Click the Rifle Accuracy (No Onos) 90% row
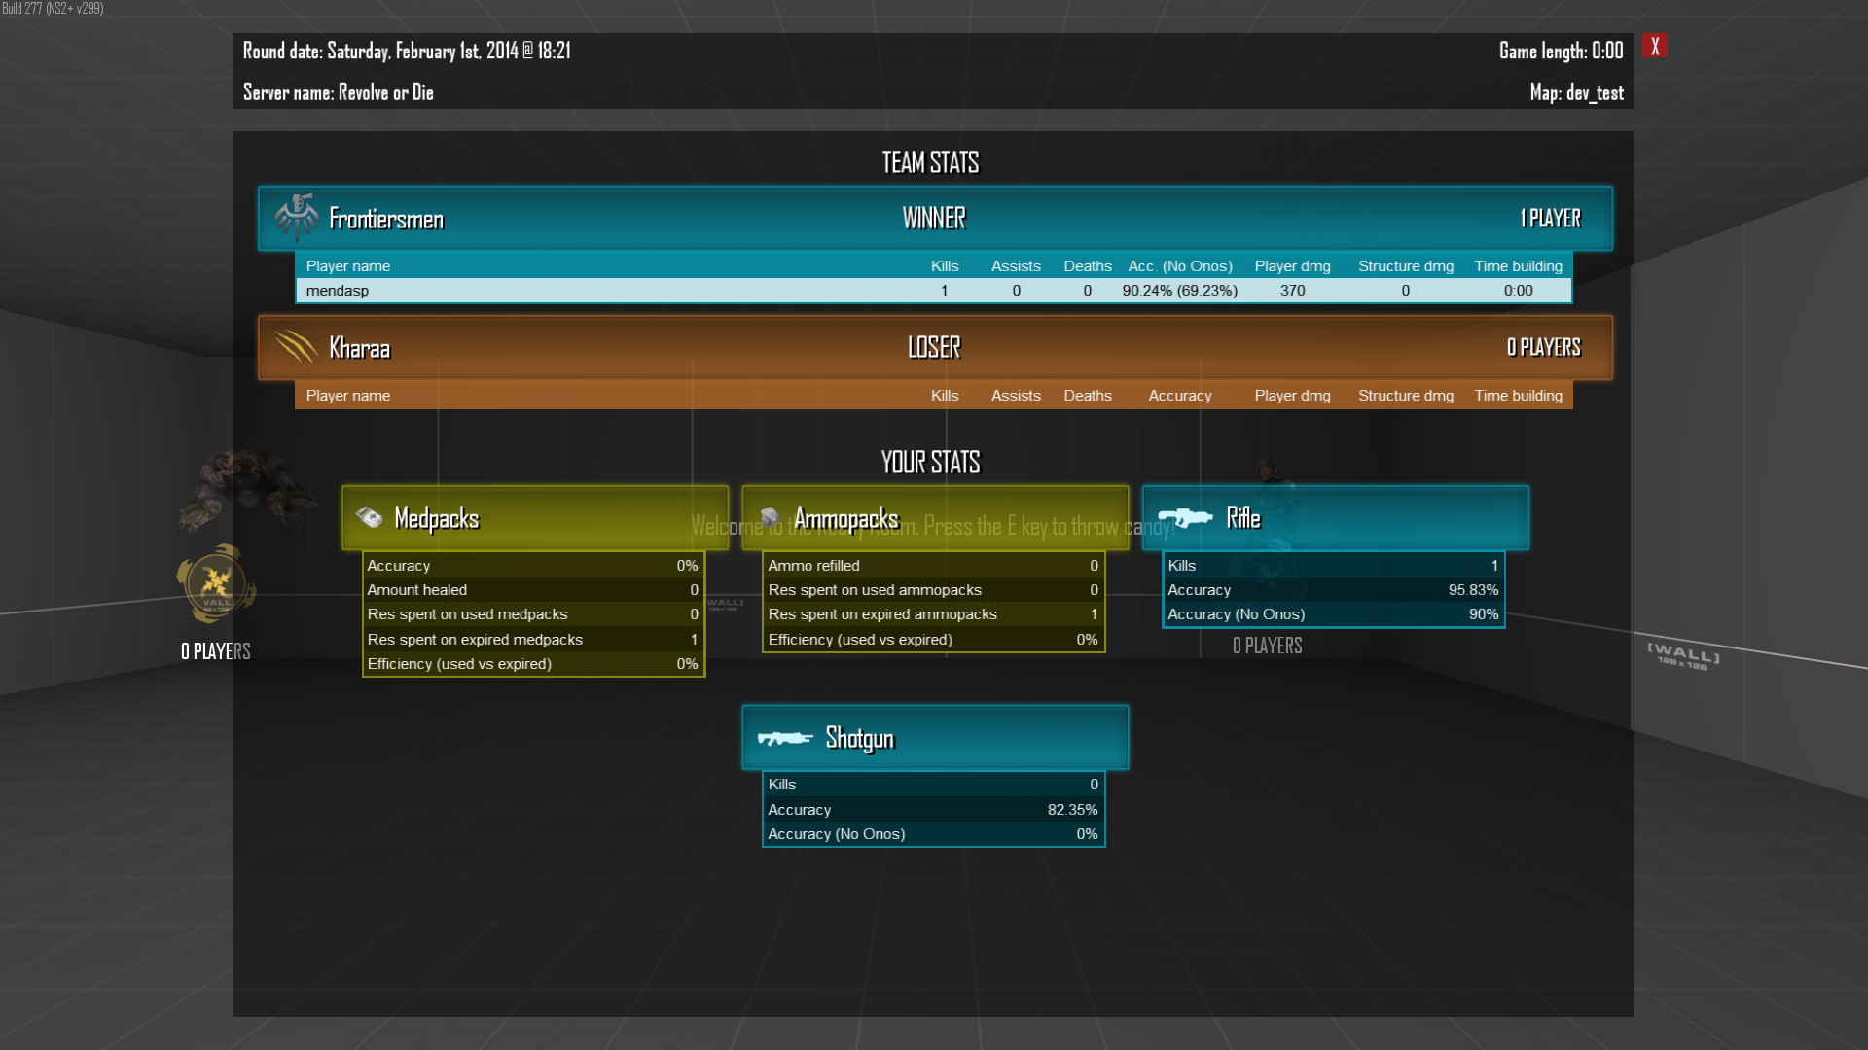 point(1333,614)
